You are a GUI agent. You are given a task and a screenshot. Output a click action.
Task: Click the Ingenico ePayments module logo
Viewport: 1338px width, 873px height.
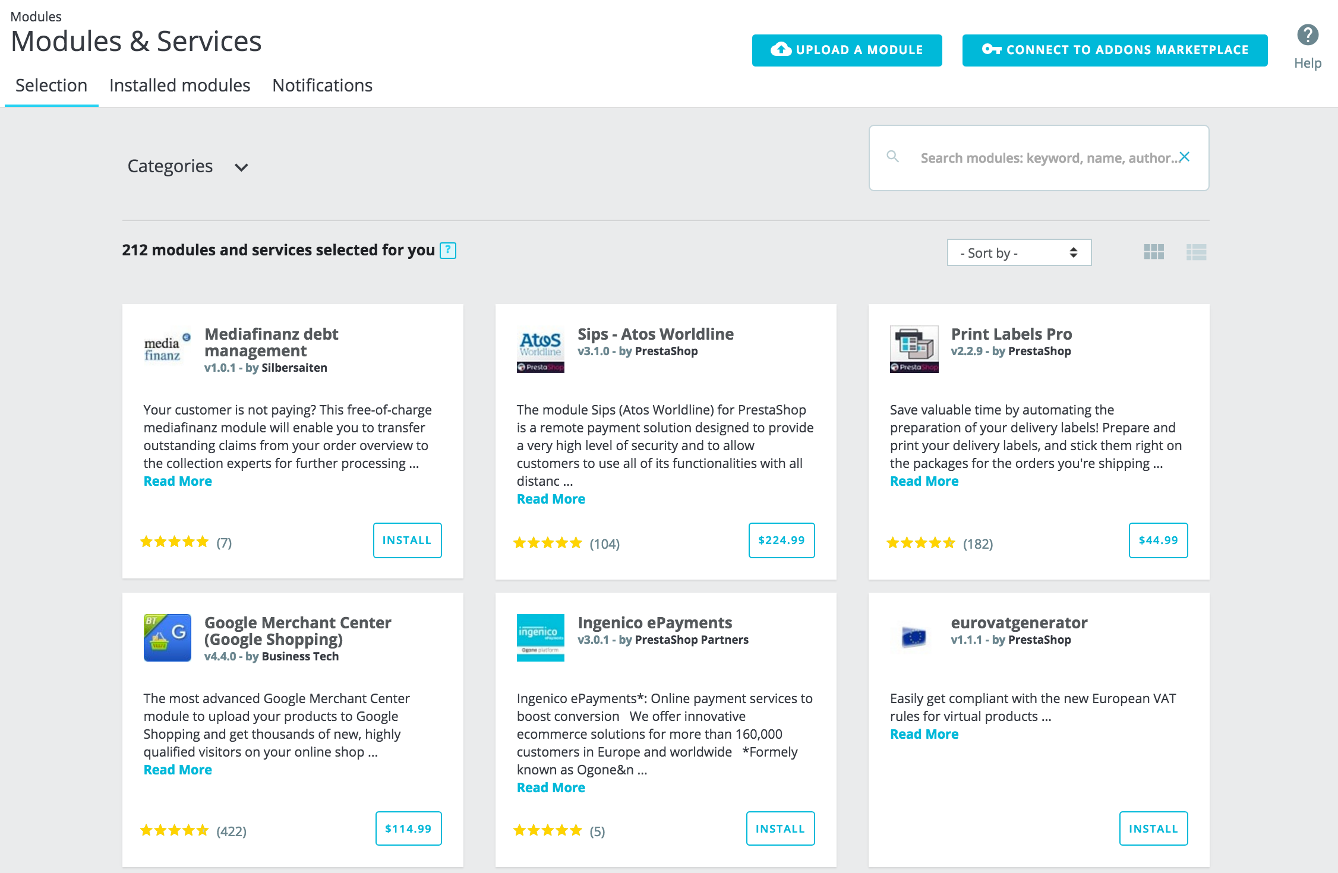541,638
